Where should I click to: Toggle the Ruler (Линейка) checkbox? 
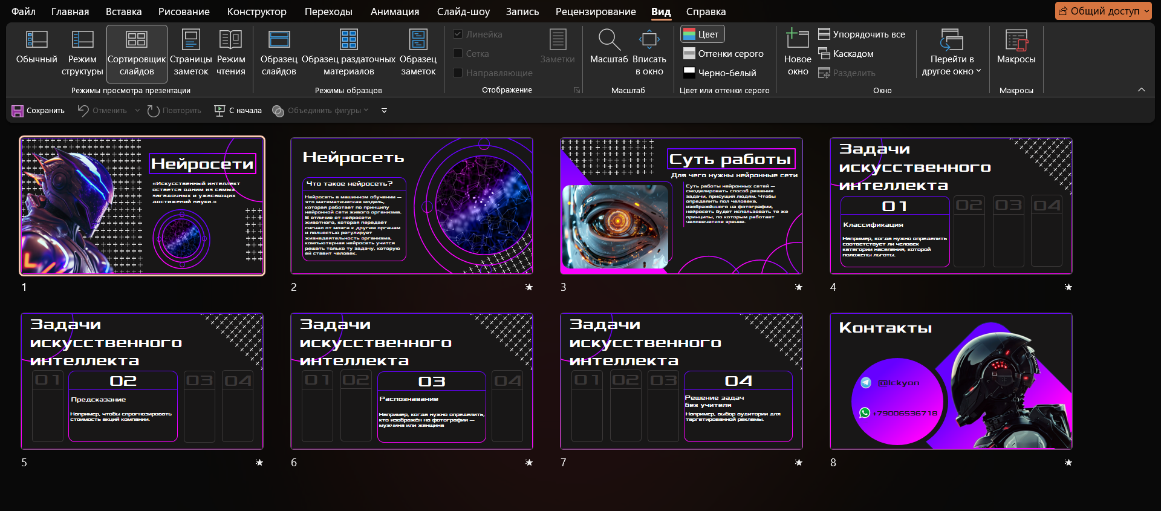(458, 34)
